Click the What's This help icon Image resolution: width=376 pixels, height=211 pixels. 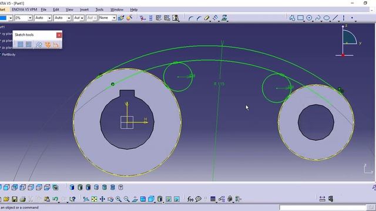72,199
